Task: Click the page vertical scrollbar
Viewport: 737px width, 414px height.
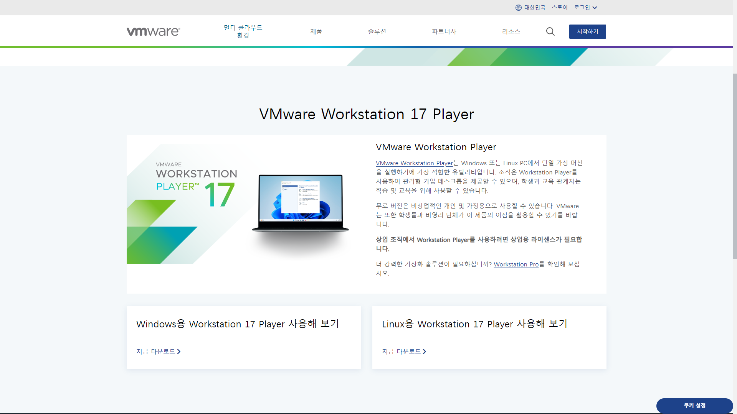Action: pos(735,166)
